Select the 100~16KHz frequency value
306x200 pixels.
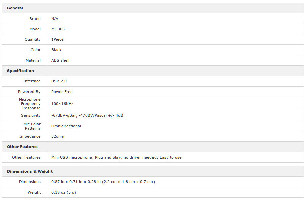coord(62,104)
